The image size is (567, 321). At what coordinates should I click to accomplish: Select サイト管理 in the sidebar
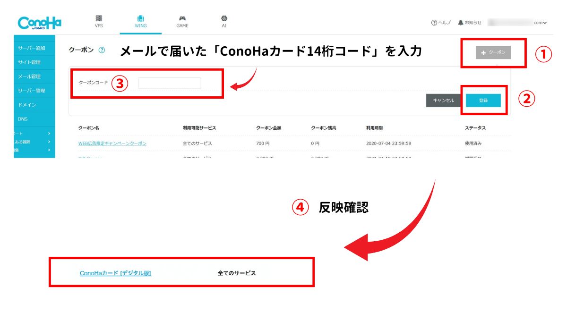pyautogui.click(x=34, y=62)
